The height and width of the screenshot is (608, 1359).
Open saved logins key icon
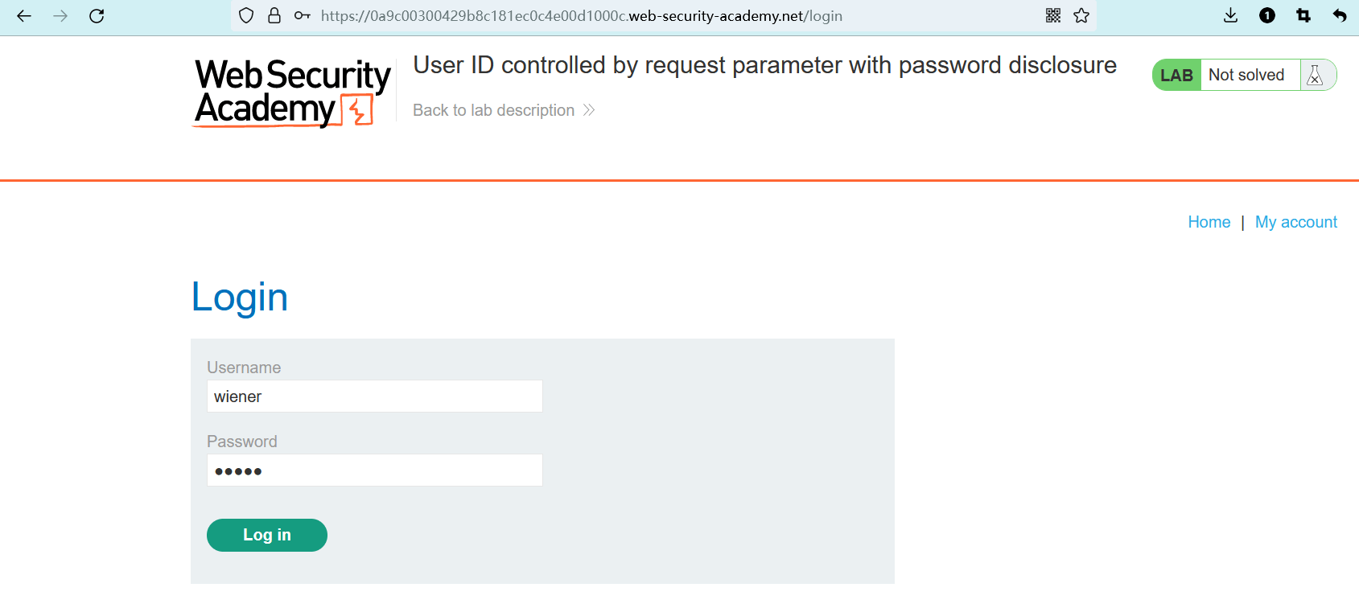click(303, 16)
